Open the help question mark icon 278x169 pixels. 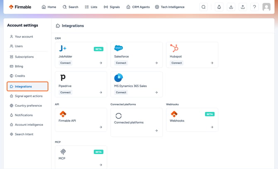[x=254, y=7]
